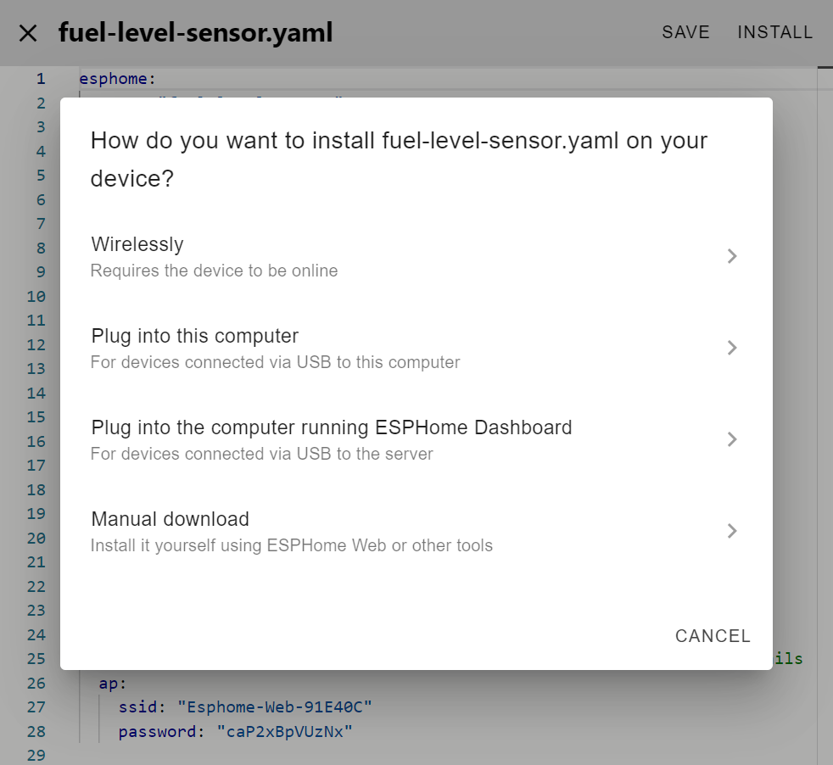Click line number 28 in the gutter

36,731
